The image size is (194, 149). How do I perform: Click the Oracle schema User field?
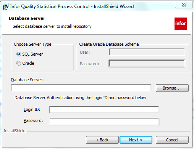click(147, 52)
